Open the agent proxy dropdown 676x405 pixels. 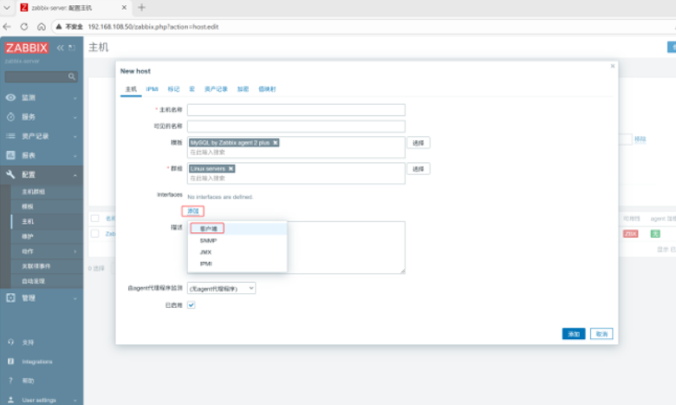coord(221,288)
